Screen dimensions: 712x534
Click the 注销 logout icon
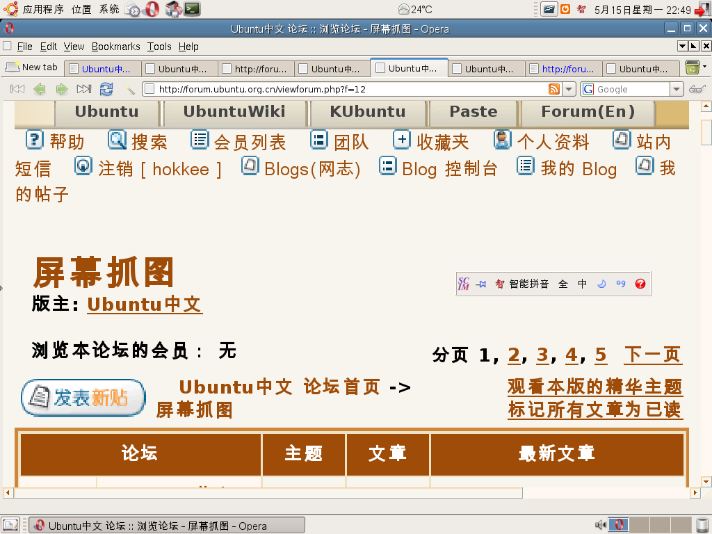(83, 166)
